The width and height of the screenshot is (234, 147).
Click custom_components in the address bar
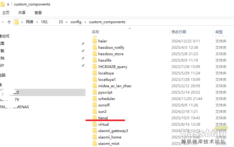pyautogui.click(x=107, y=22)
